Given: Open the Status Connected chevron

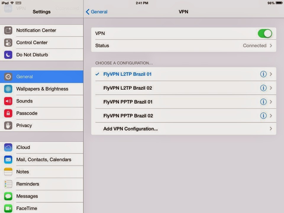Looking at the screenshot, I should coord(271,46).
